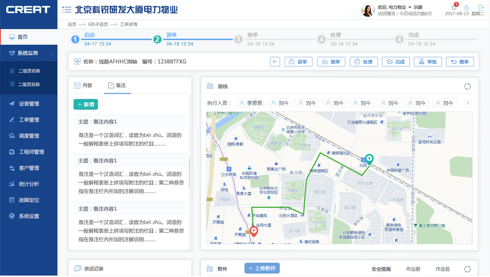The image size is (490, 277).
Task: Refresh the 附件 attachments panel
Action: point(467,269)
